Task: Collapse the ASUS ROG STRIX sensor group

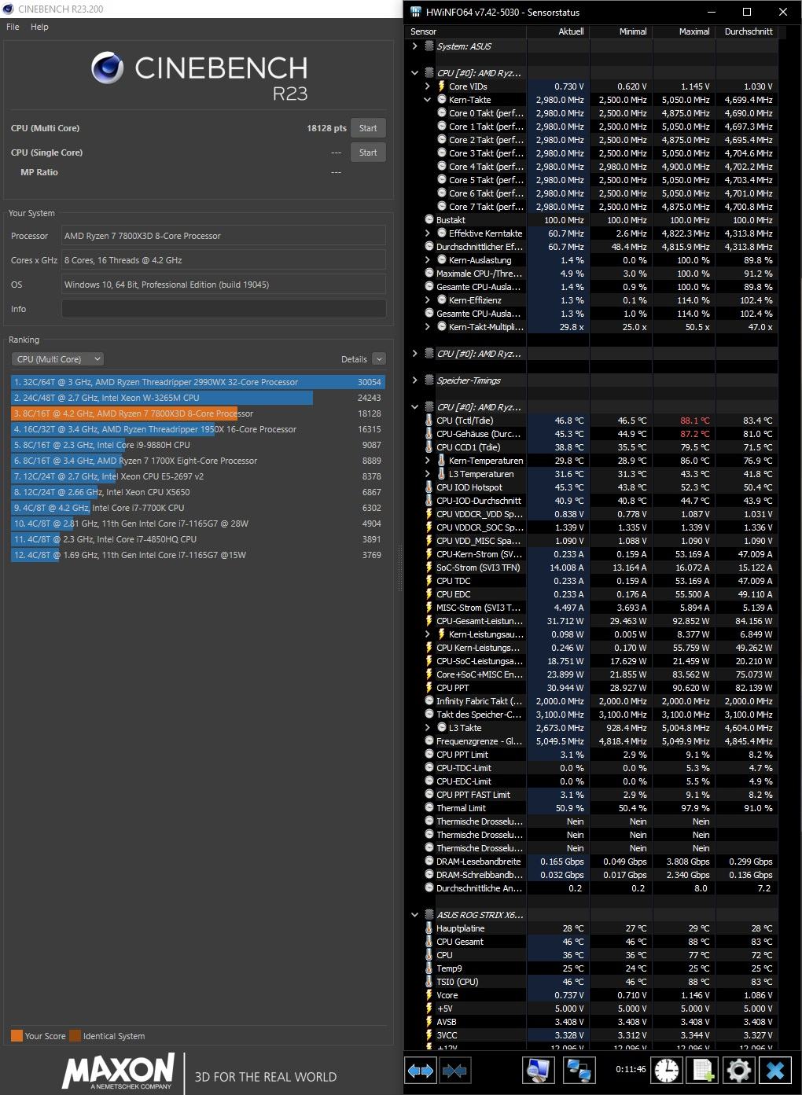Action: click(414, 915)
